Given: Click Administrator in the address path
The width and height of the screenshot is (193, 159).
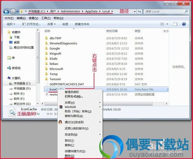Looking at the screenshot, I should 70,11.
